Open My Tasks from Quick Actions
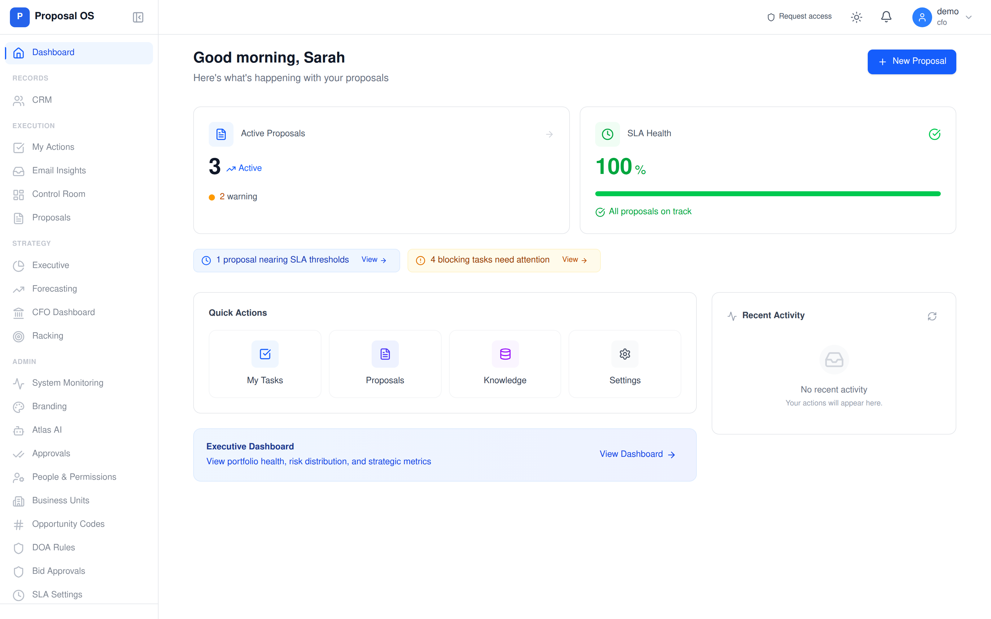 click(x=264, y=364)
